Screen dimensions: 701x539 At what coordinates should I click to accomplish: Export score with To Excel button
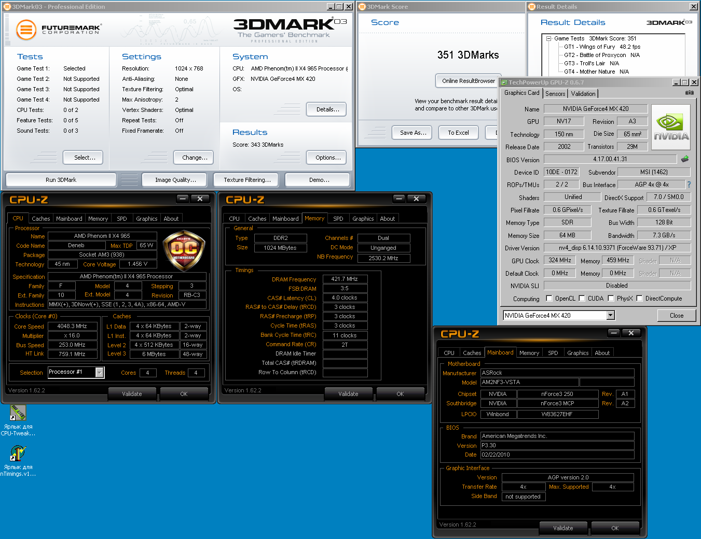[458, 133]
